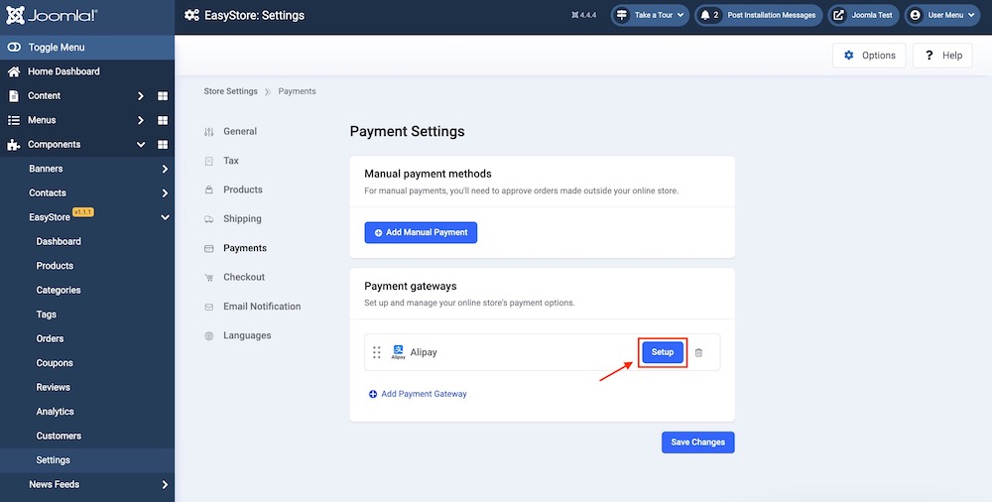Expand the Banners submenu
Viewport: 992px width, 502px height.
tap(165, 169)
